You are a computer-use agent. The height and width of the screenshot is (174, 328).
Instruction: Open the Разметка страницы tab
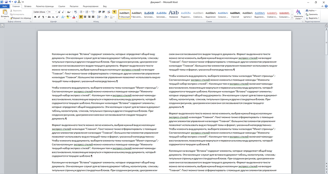45,6
